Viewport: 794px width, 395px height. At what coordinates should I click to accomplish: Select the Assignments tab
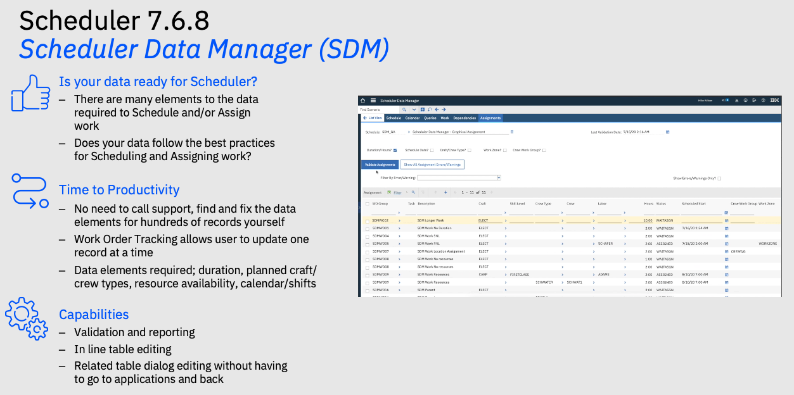pyautogui.click(x=490, y=118)
